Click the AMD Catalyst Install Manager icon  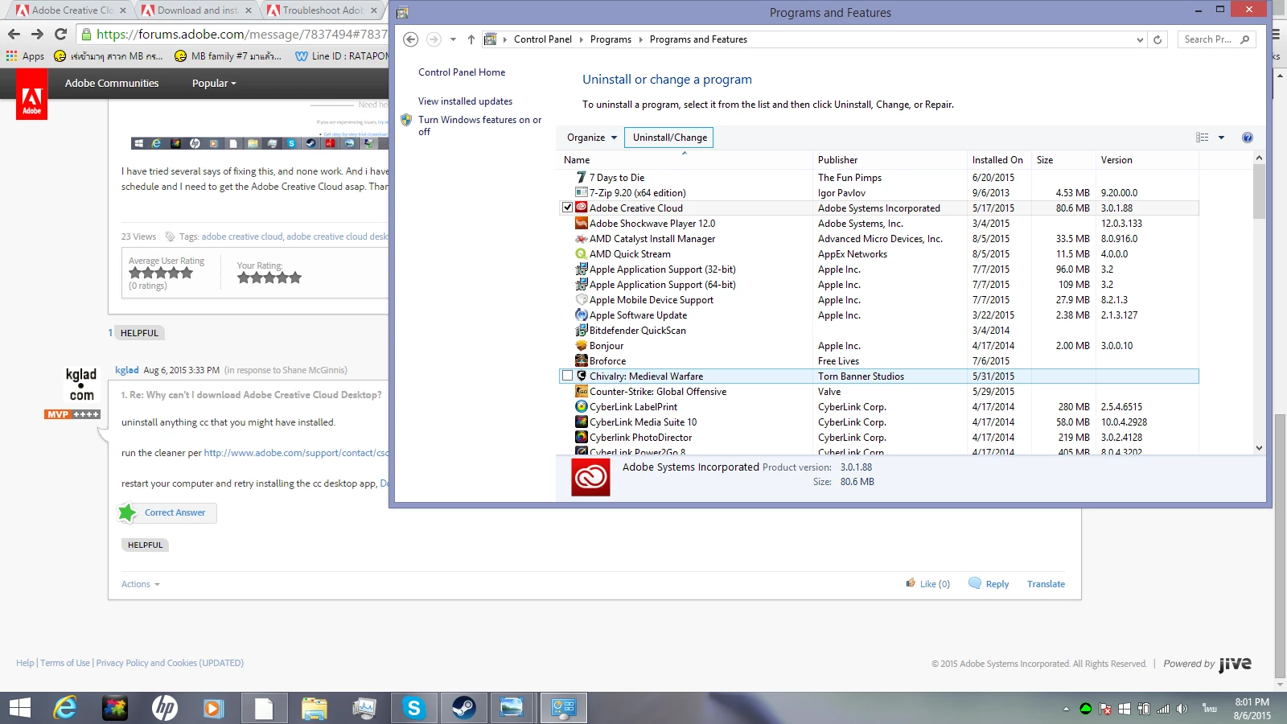pos(581,238)
